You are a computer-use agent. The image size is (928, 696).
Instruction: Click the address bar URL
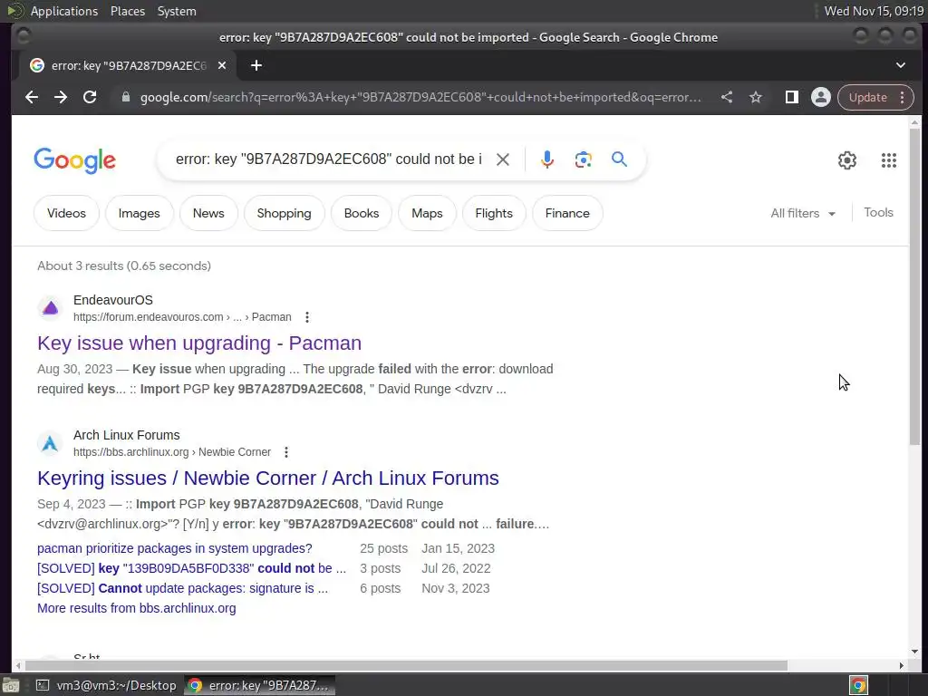tap(420, 97)
